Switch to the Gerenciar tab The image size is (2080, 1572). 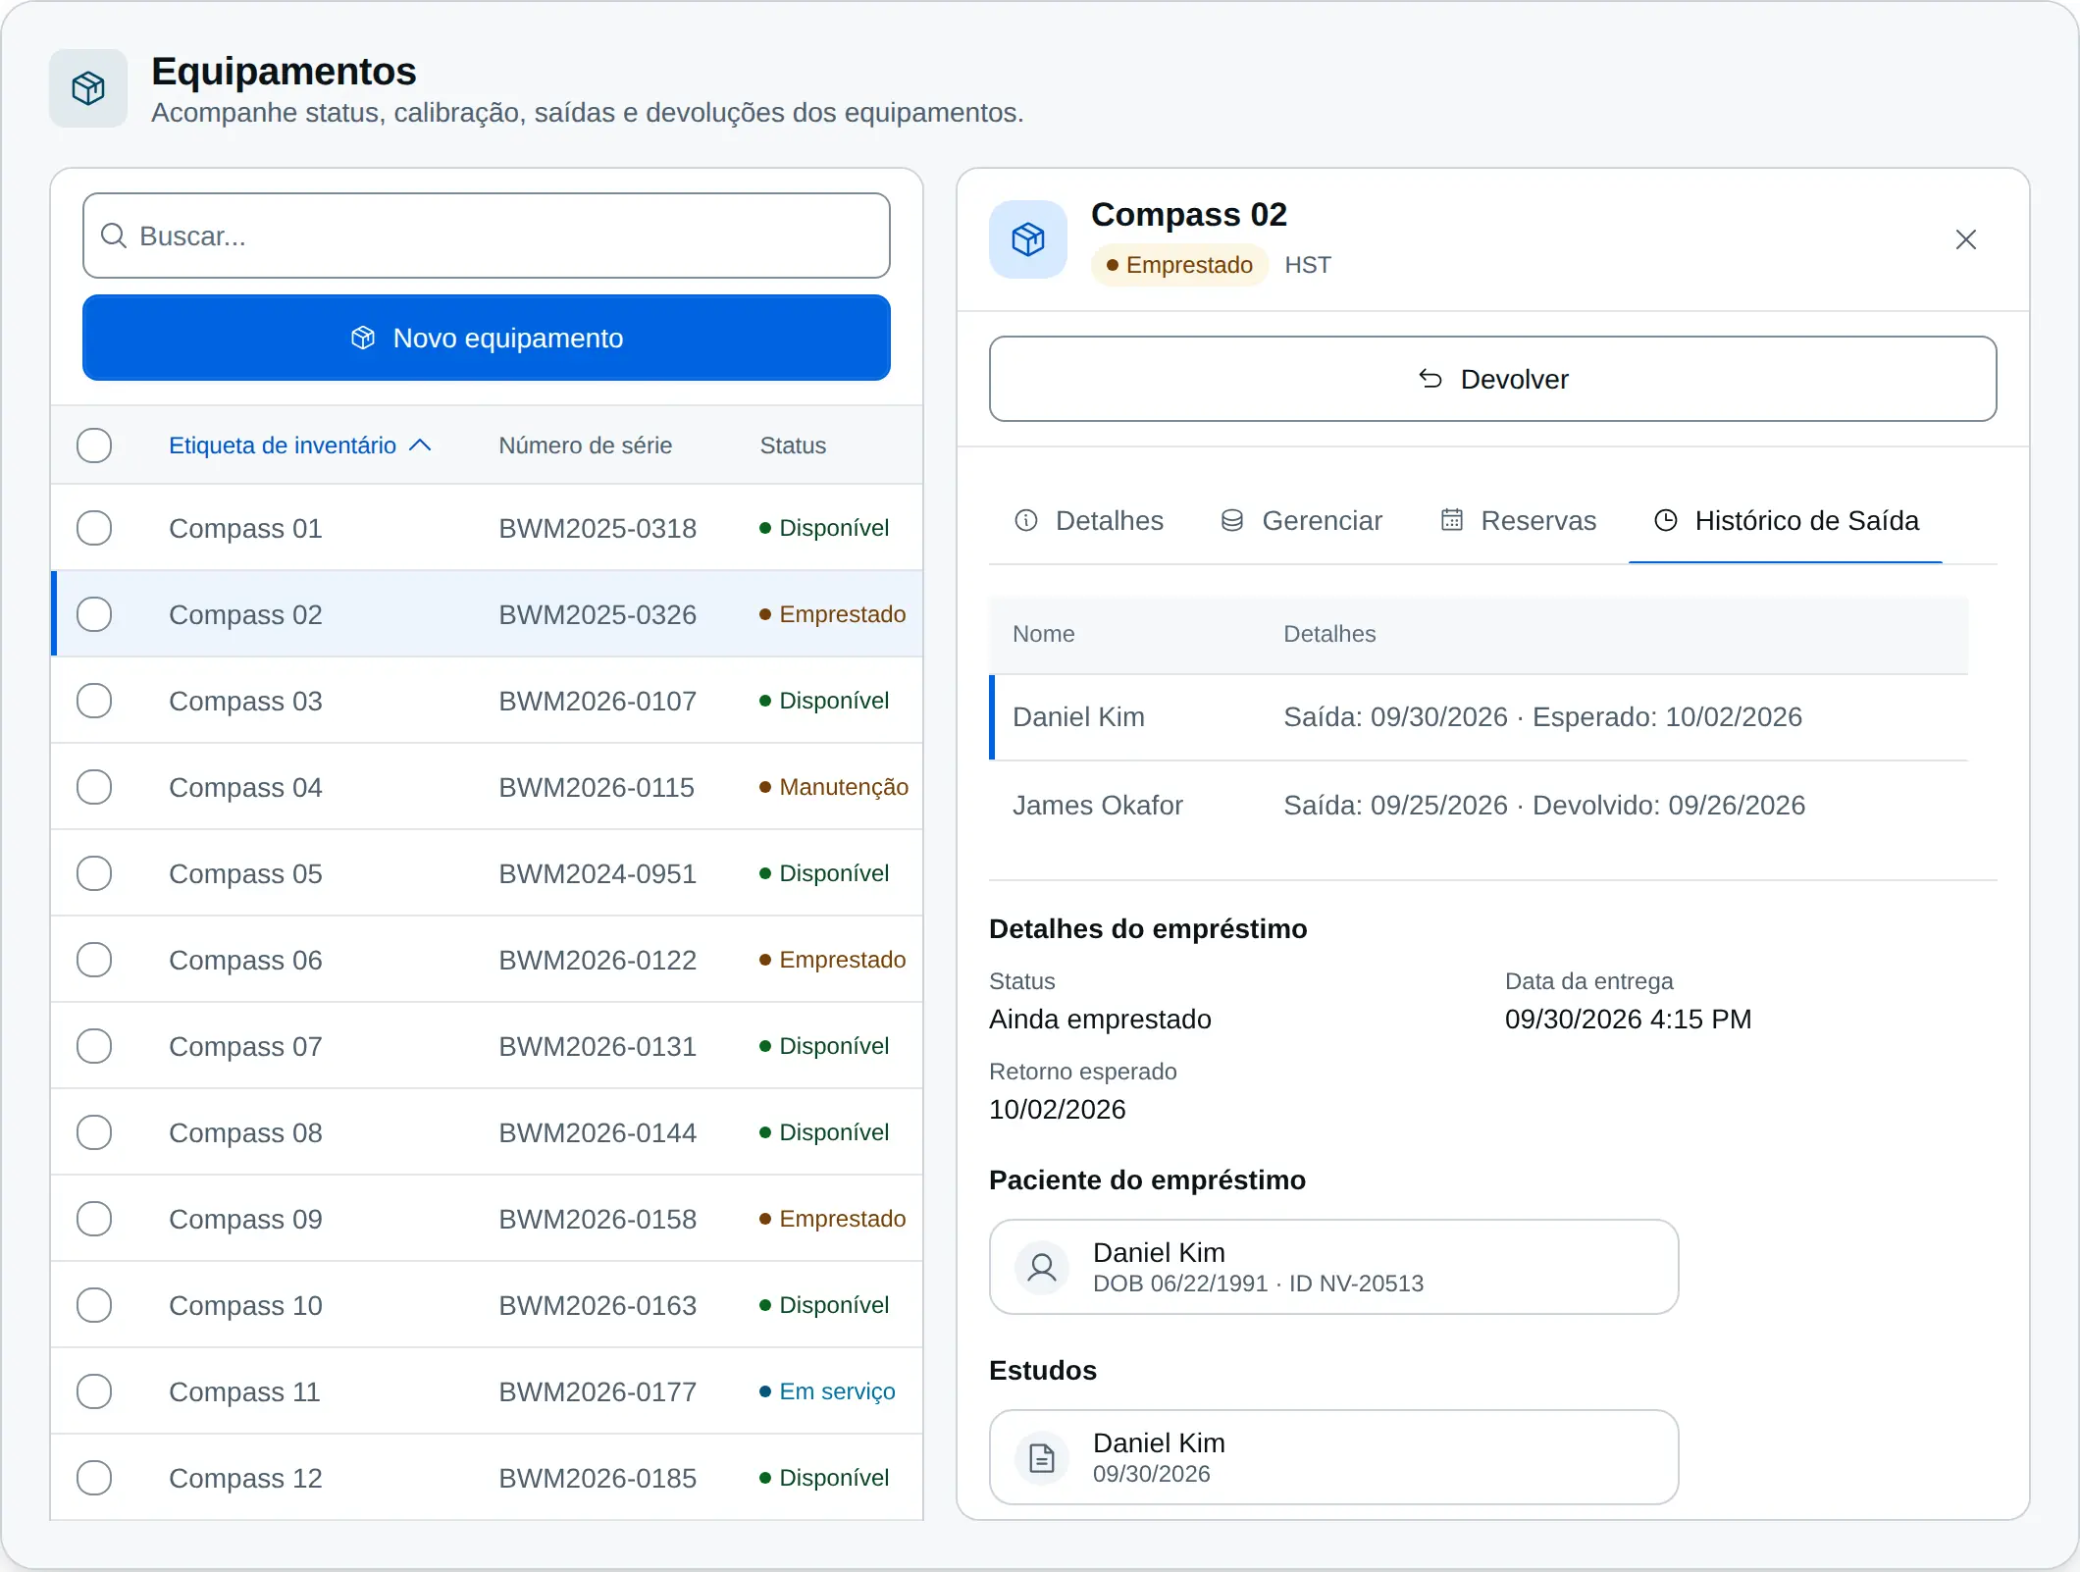1302,520
